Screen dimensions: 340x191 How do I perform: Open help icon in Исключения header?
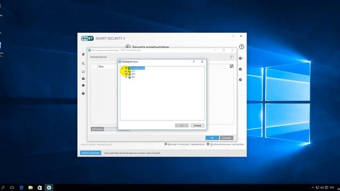tap(232, 57)
